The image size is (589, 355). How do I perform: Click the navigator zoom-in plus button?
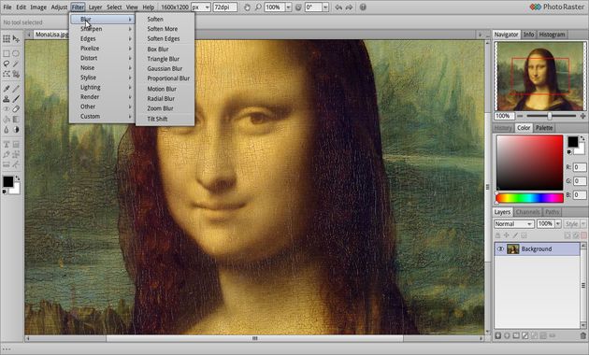[x=582, y=116]
